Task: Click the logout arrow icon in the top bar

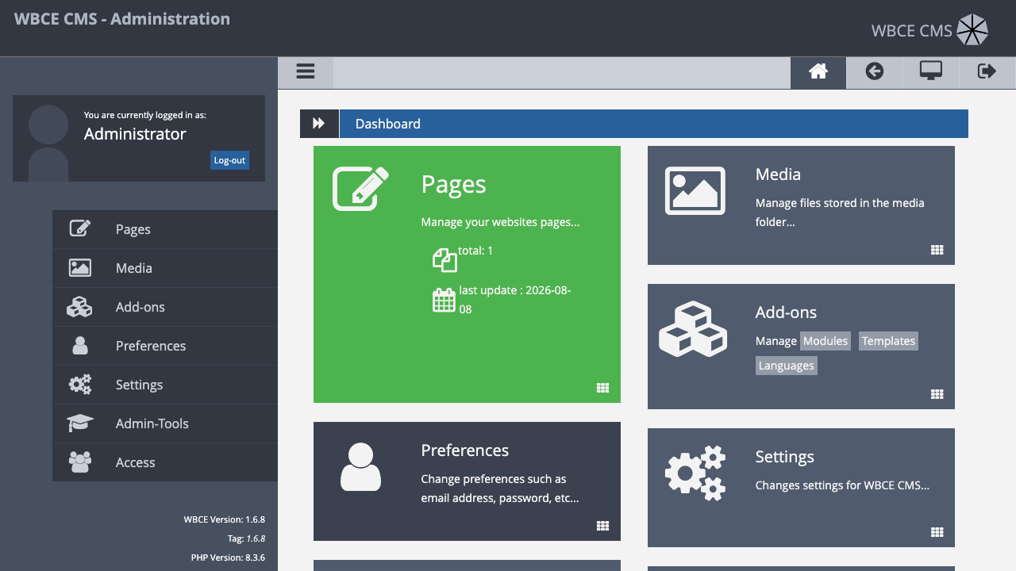Action: 987,71
